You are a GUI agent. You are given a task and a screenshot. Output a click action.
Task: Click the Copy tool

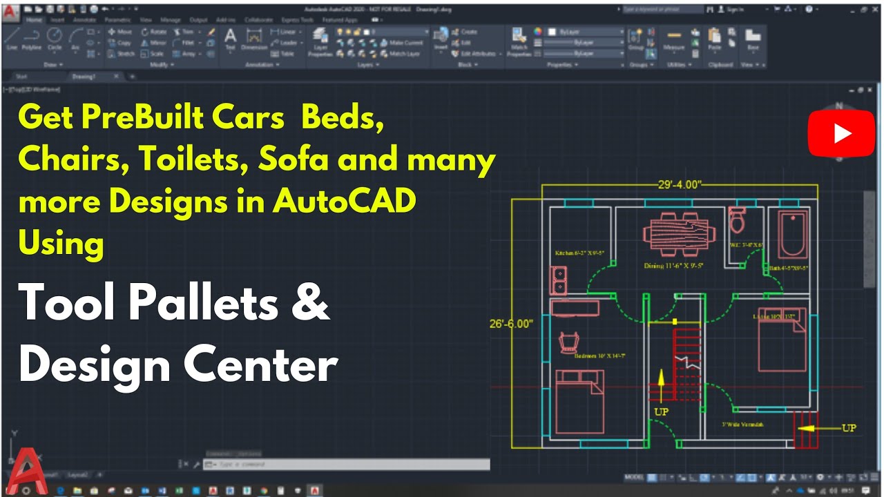click(120, 42)
